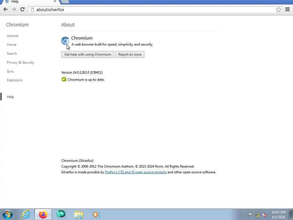Close the Help tab

55,1
